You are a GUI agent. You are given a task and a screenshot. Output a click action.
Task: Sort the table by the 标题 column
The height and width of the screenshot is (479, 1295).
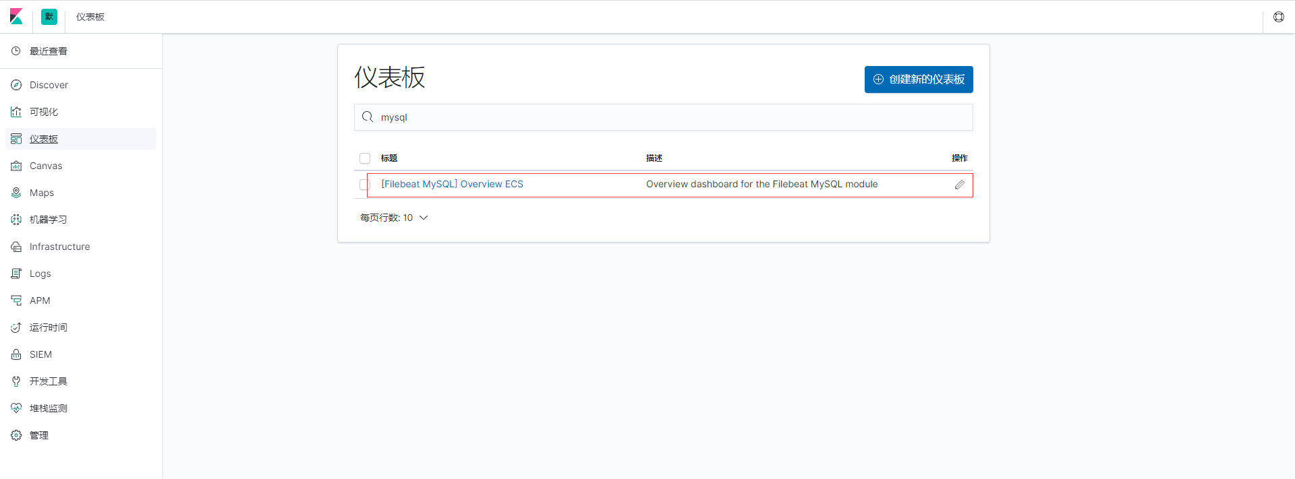point(389,158)
